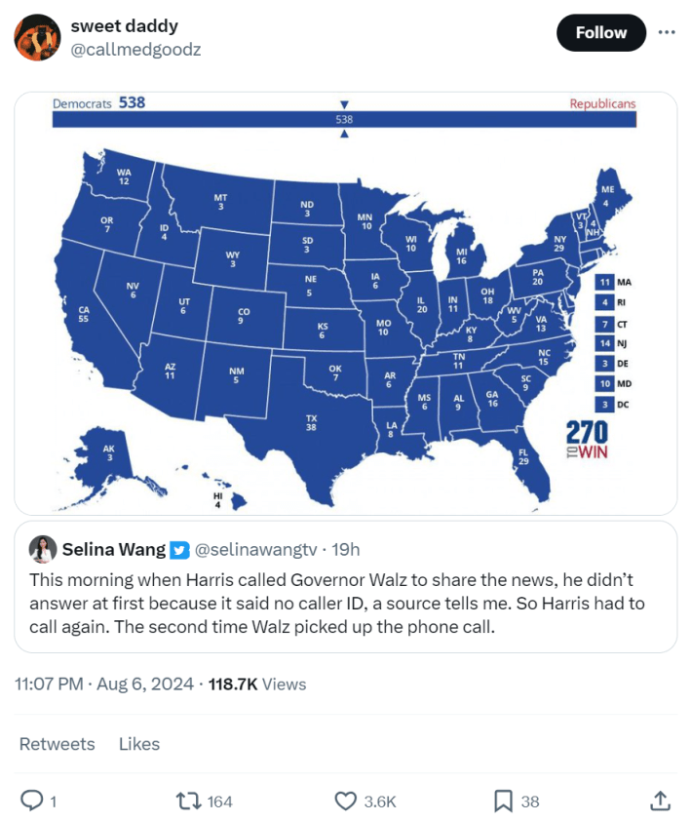Share the tweet via the upload icon
The width and height of the screenshot is (691, 822).
(x=660, y=800)
